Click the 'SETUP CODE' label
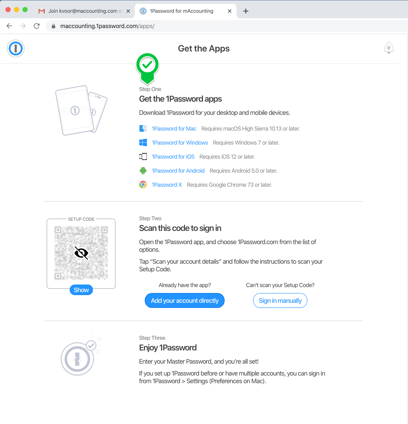Image resolution: width=408 pixels, height=424 pixels. (81, 219)
